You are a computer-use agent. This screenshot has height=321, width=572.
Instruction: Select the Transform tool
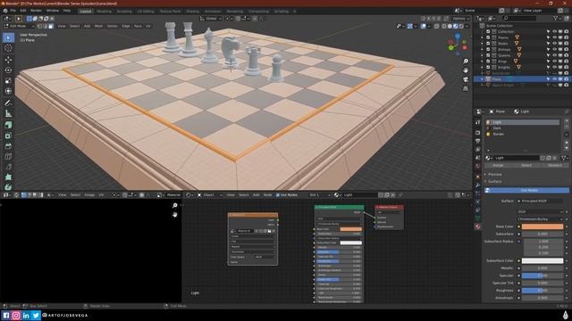[8, 91]
